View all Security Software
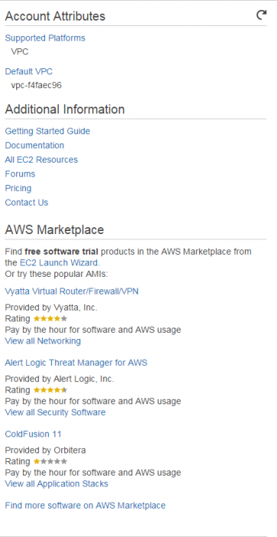 point(55,413)
